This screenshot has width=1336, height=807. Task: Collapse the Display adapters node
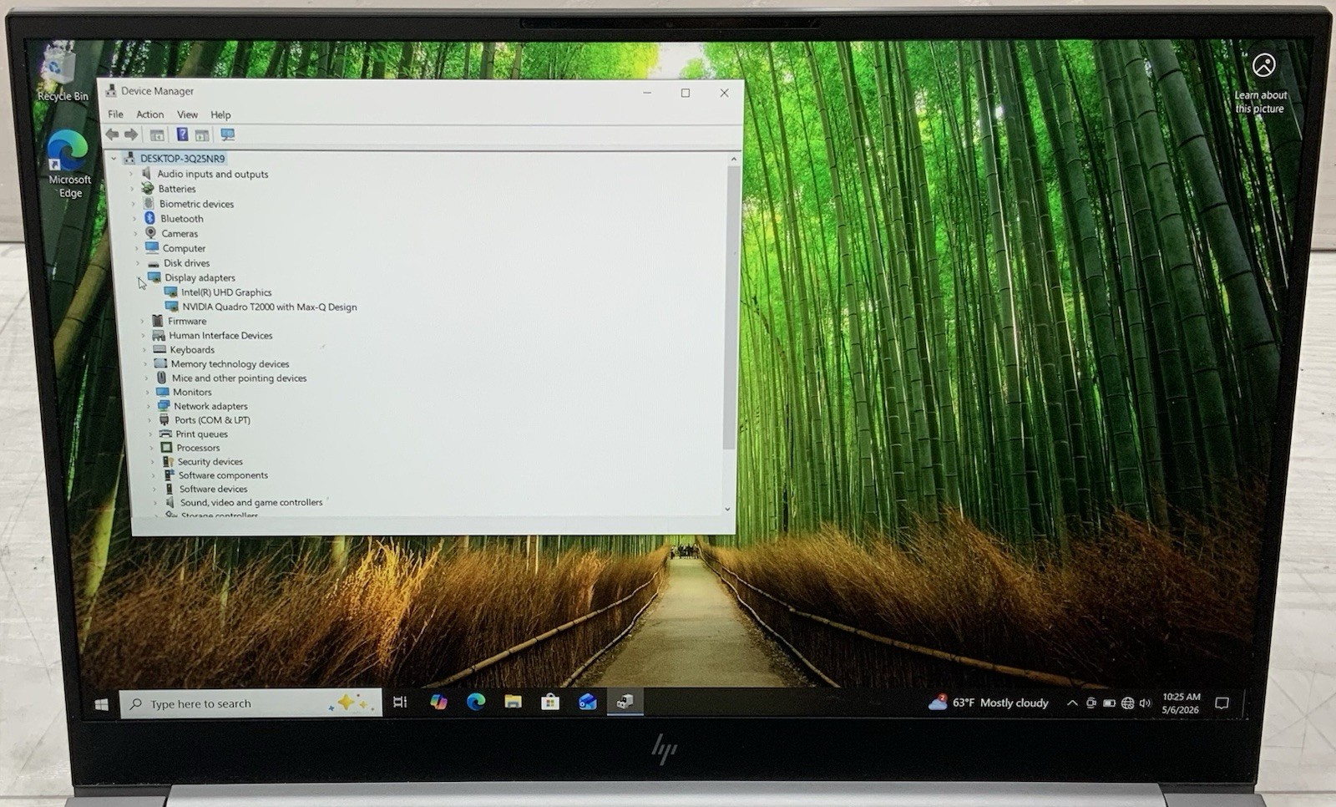(x=139, y=278)
